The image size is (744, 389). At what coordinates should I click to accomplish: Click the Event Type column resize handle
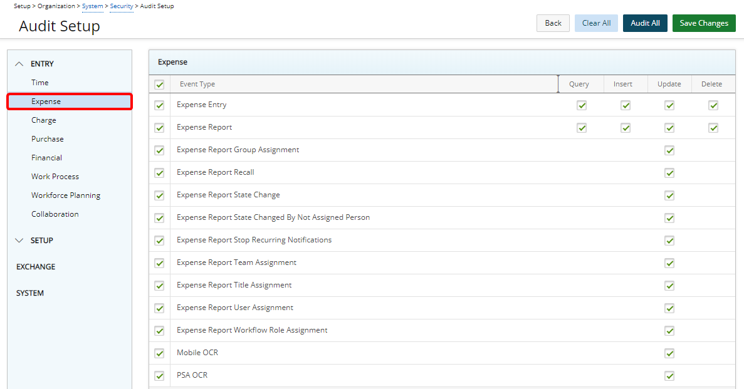click(x=558, y=84)
